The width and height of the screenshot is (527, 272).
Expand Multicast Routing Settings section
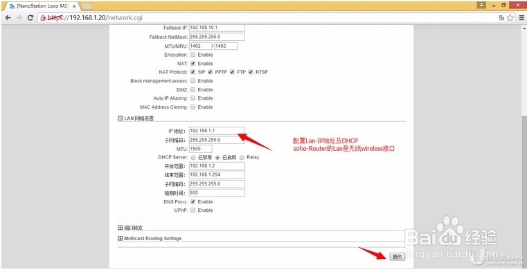(x=120, y=238)
